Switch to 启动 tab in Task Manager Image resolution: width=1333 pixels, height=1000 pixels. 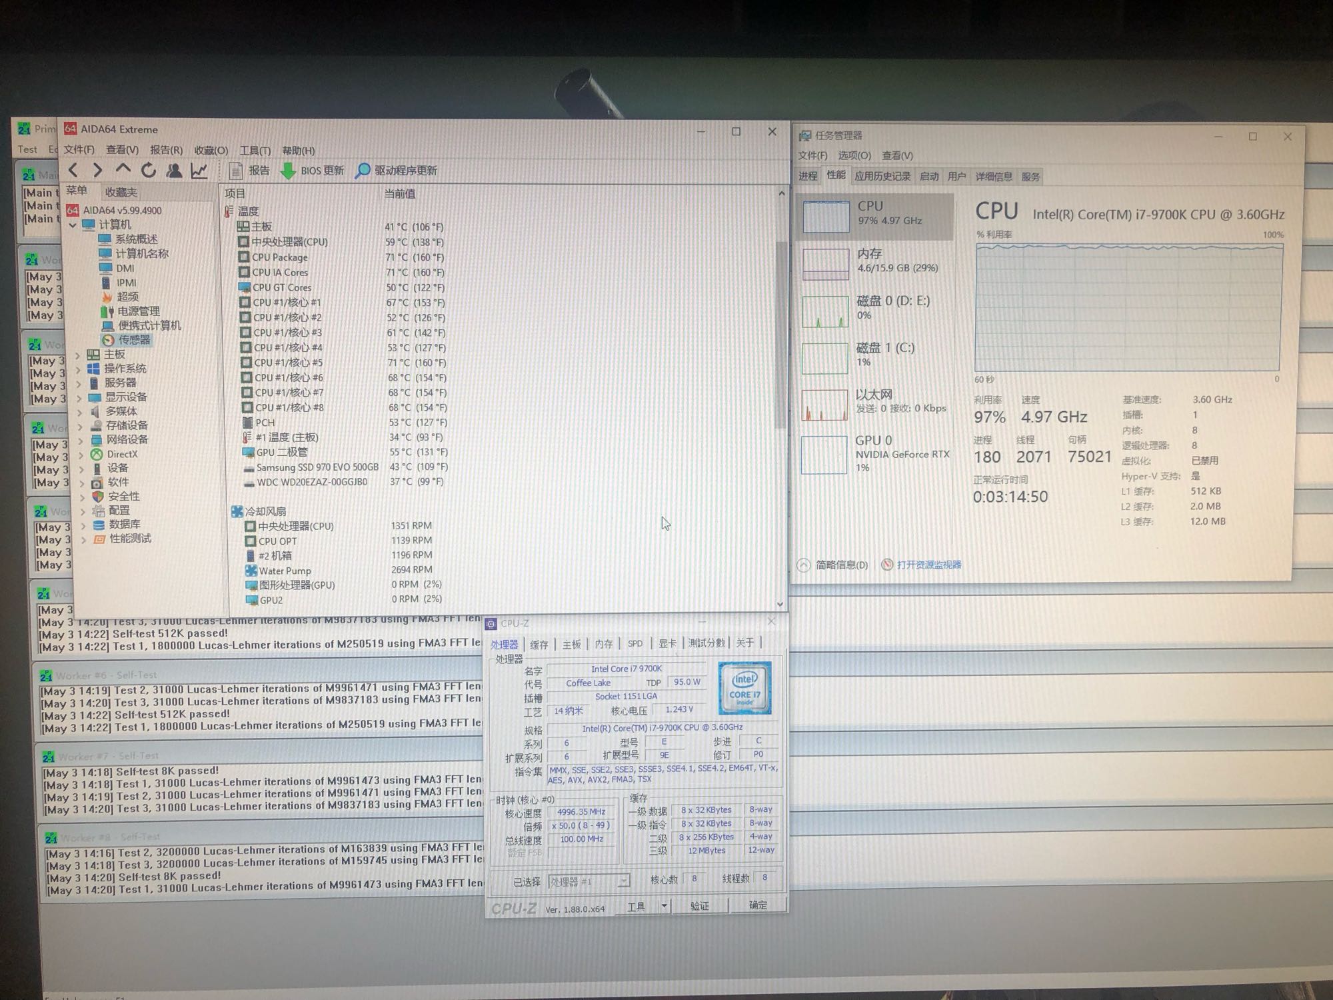[929, 176]
